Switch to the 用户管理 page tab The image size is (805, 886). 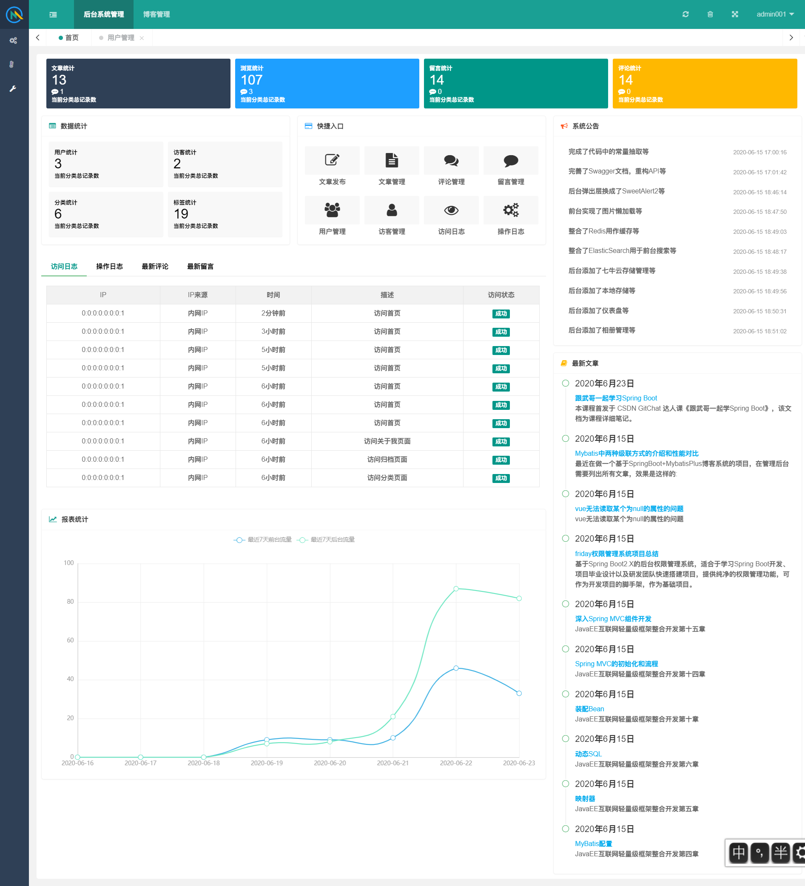pos(120,38)
